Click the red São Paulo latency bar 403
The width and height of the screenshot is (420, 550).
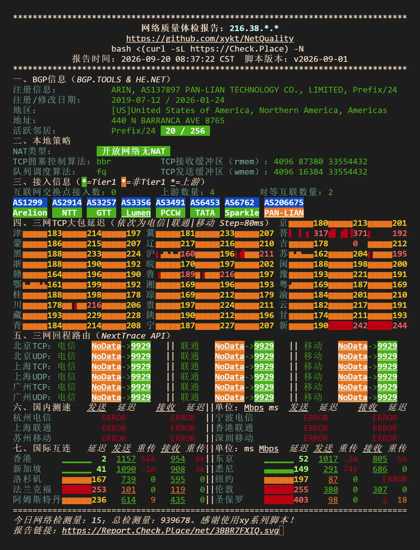279,500
